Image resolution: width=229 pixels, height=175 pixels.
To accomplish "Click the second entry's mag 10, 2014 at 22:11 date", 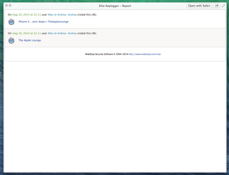I will click(x=26, y=33).
